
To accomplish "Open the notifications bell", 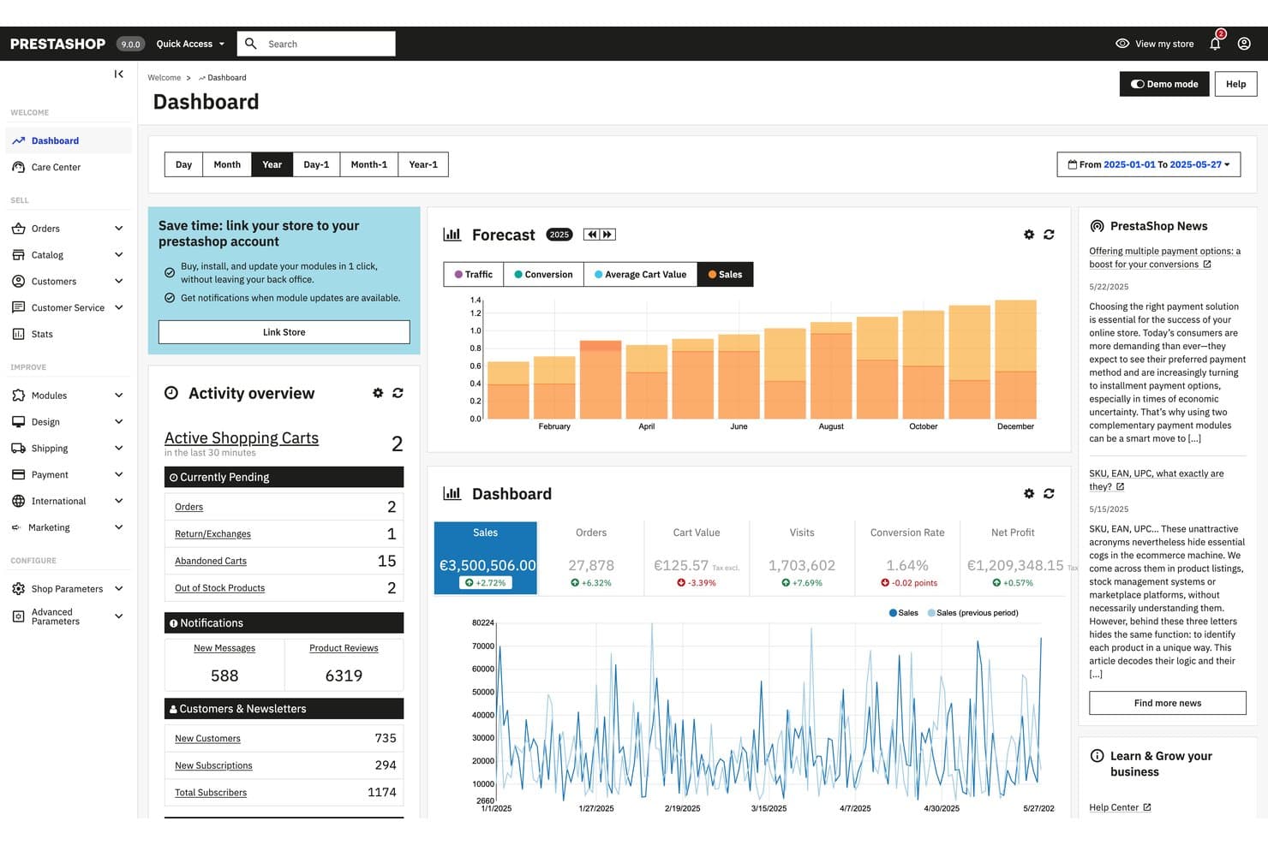I will point(1215,44).
